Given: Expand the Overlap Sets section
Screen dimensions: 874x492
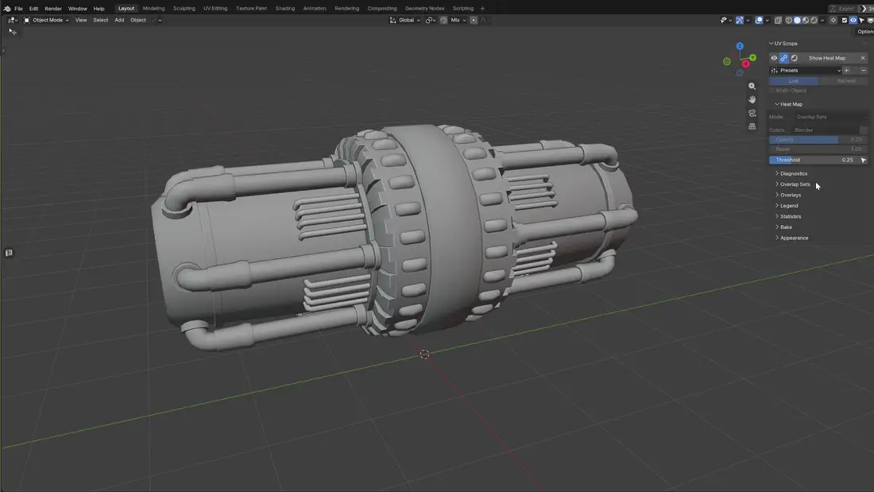Looking at the screenshot, I should pos(793,184).
